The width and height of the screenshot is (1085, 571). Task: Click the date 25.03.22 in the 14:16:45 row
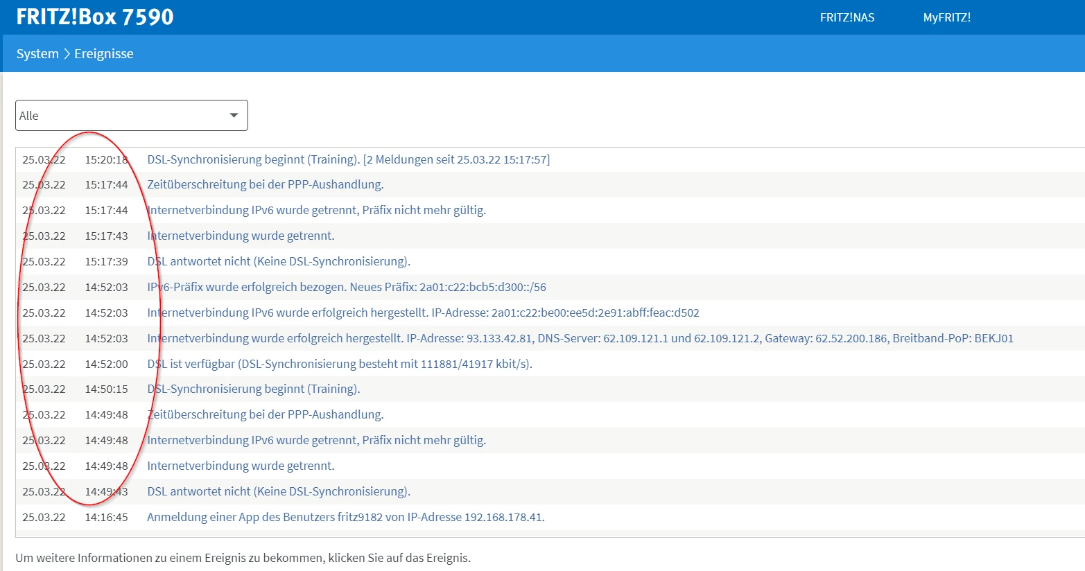pyautogui.click(x=44, y=517)
